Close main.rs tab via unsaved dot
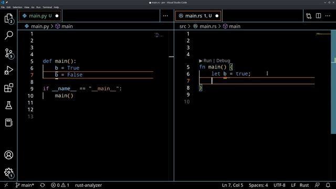The height and width of the screenshot is (189, 336). pyautogui.click(x=217, y=16)
